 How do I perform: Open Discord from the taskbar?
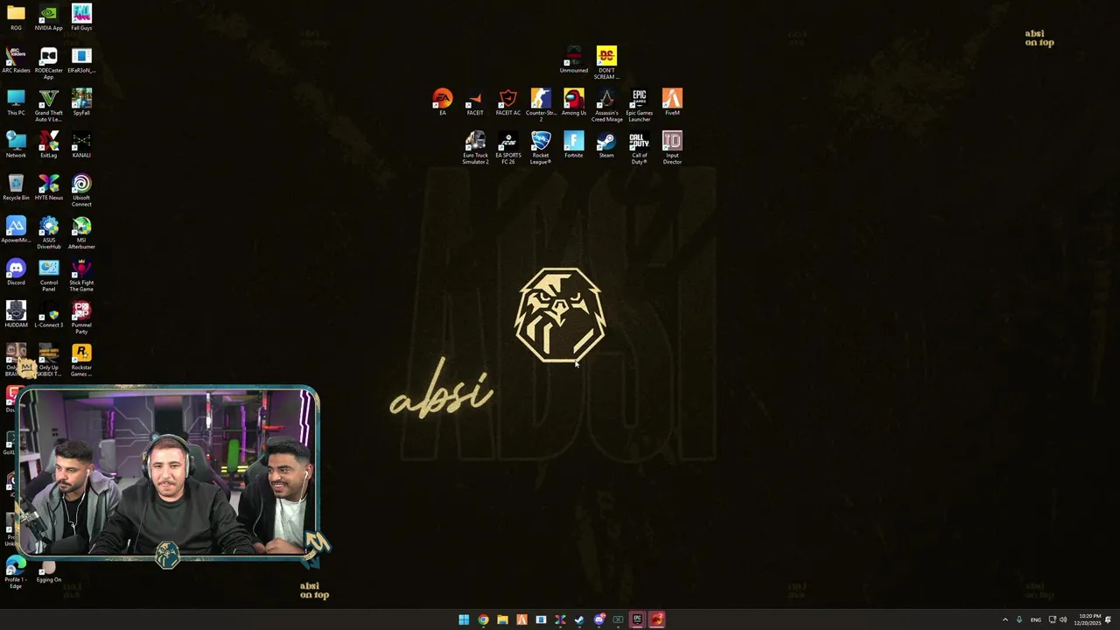click(x=598, y=619)
